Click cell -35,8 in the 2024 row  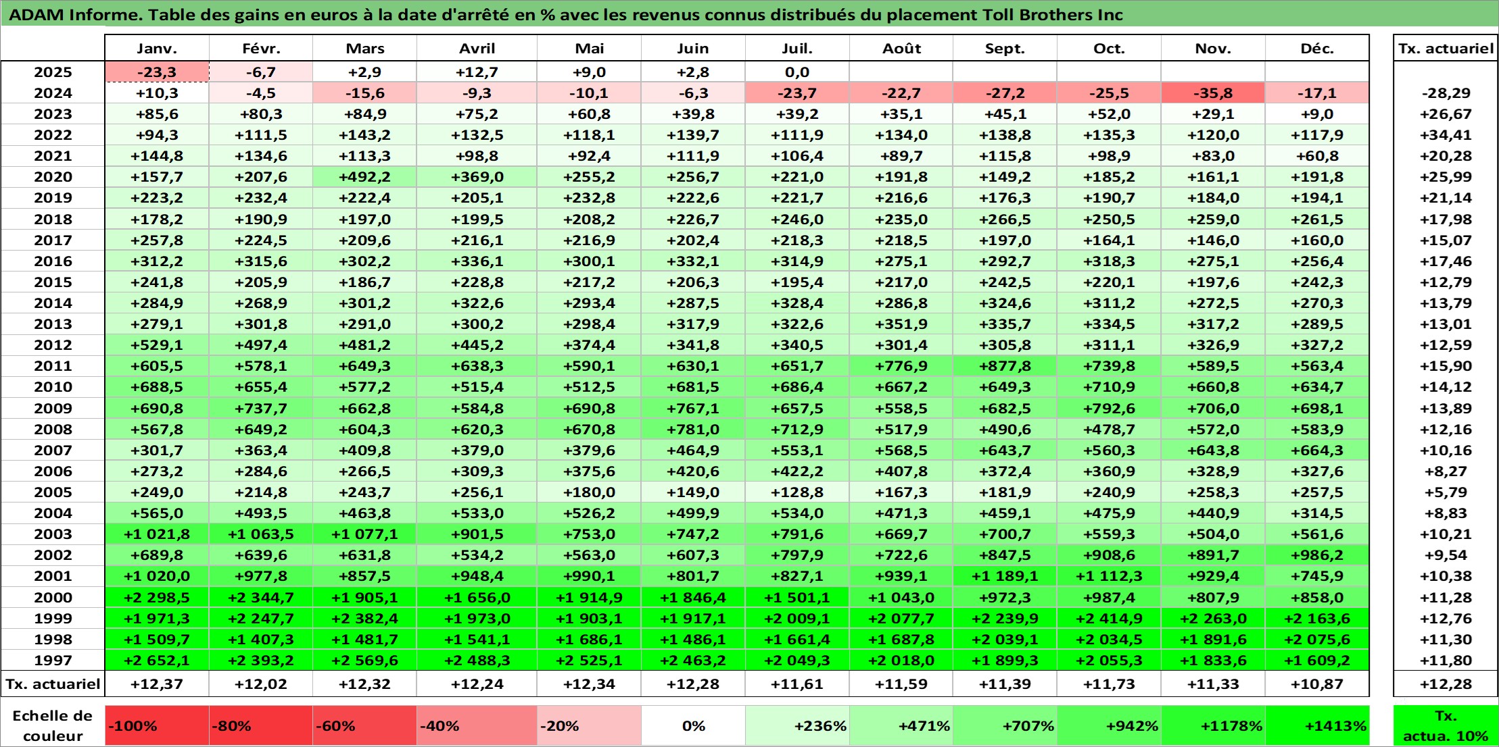point(1213,93)
